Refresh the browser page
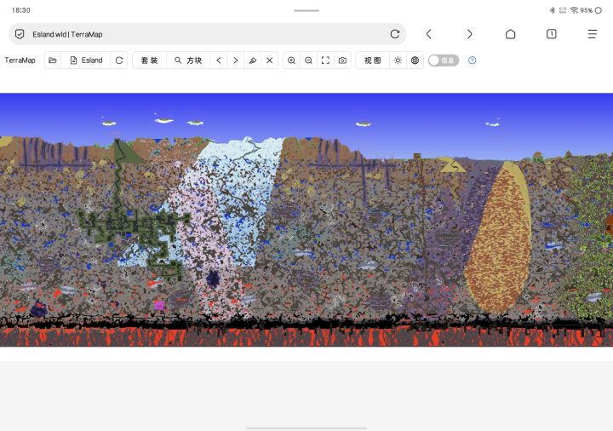 click(395, 34)
